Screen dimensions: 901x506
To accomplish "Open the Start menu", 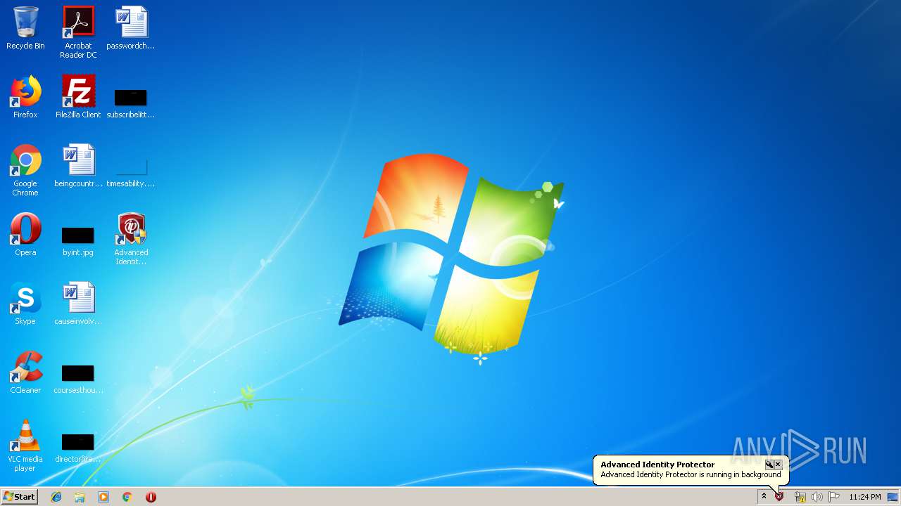I will (20, 497).
